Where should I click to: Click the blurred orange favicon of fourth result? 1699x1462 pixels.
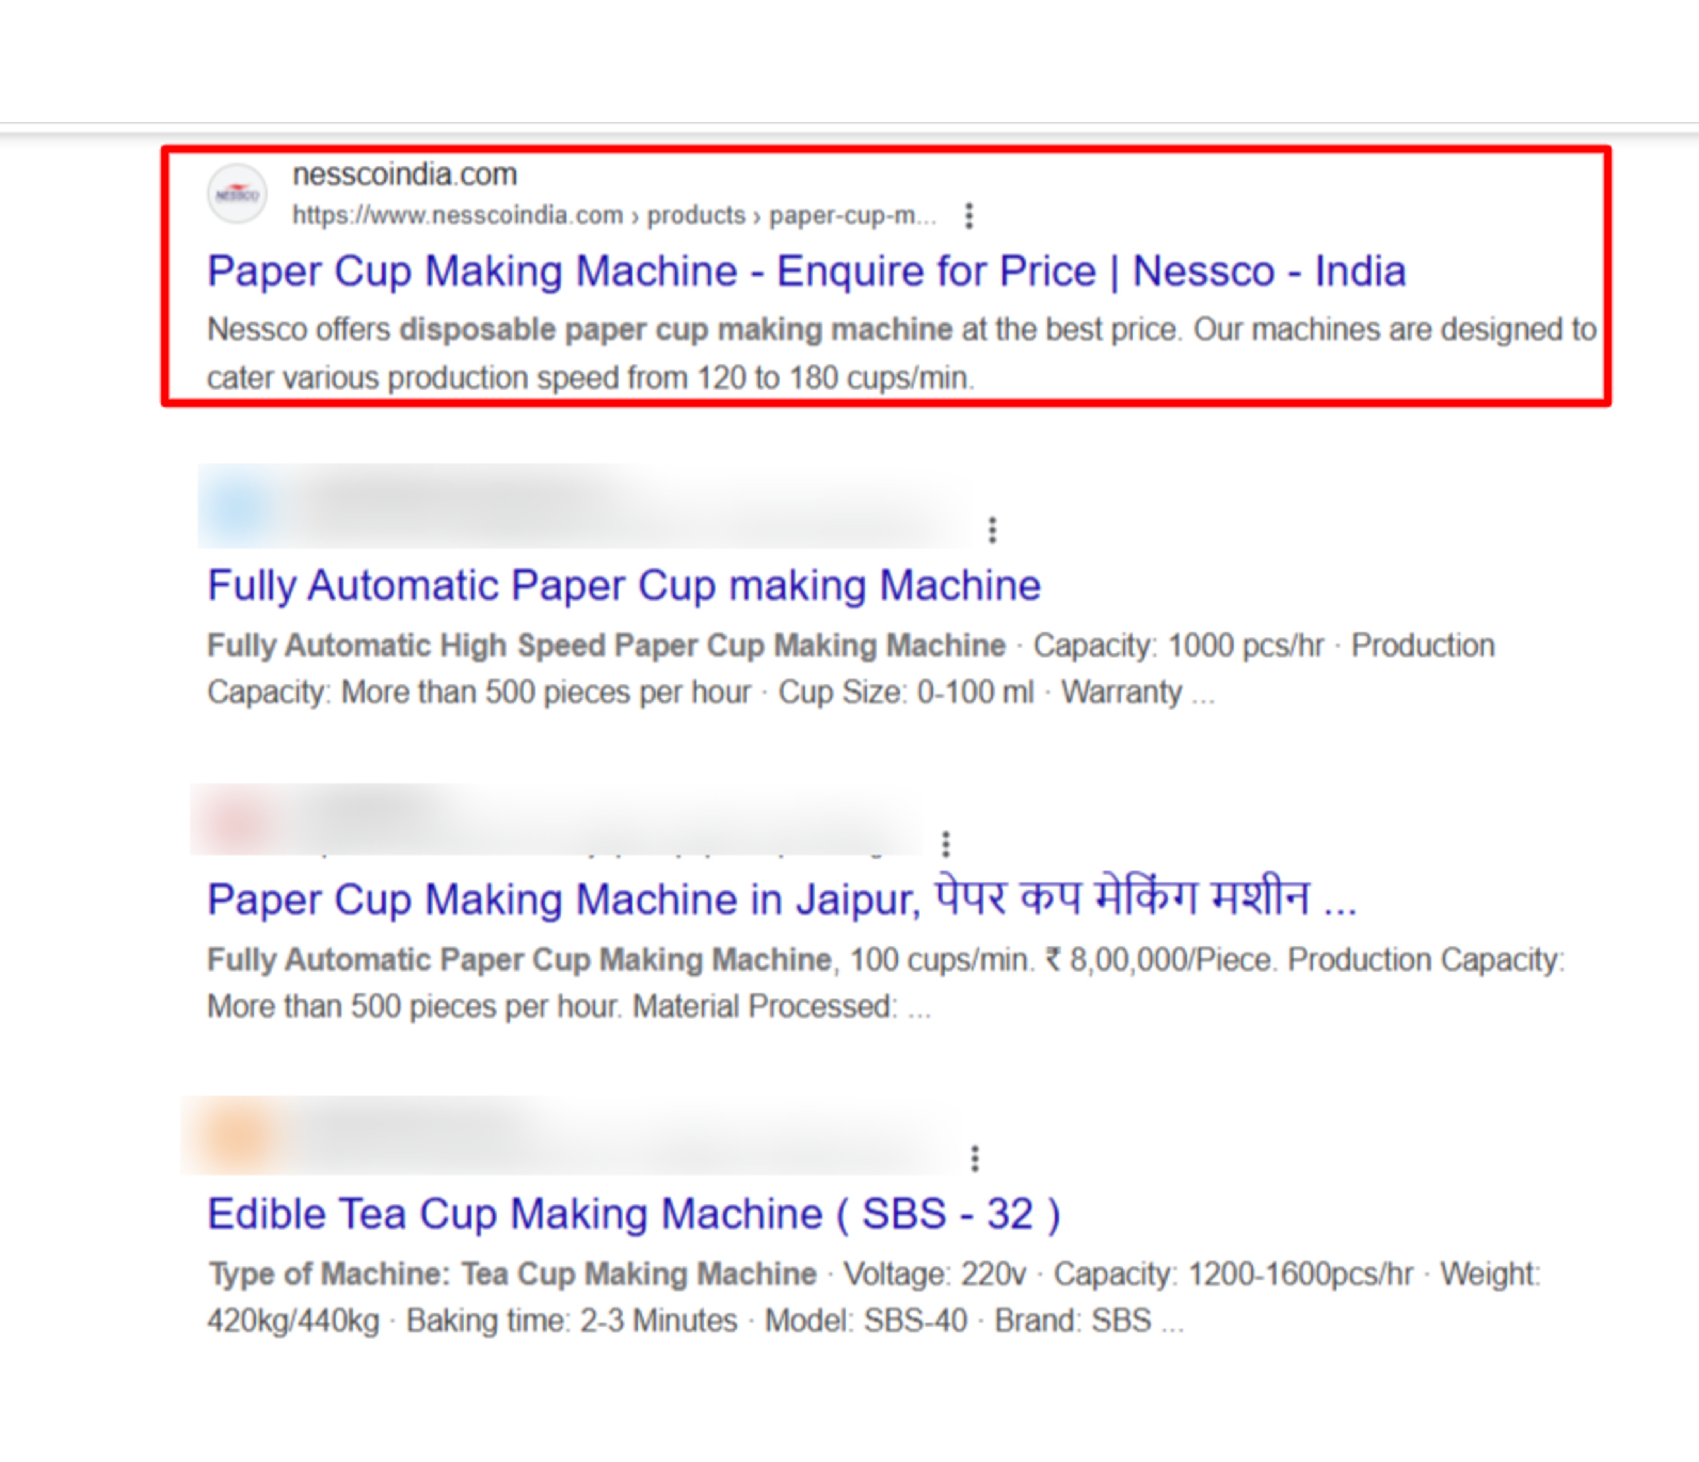[x=237, y=1137]
